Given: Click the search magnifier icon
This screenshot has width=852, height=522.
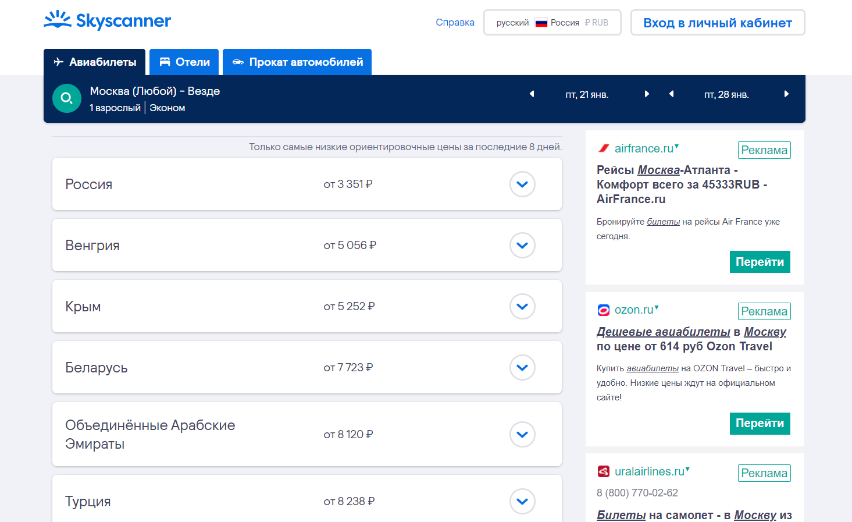Looking at the screenshot, I should [67, 98].
